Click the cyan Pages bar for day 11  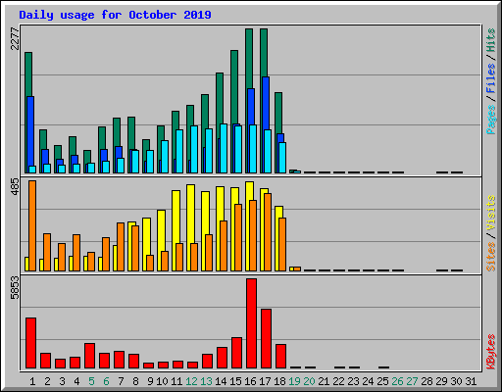coord(179,151)
